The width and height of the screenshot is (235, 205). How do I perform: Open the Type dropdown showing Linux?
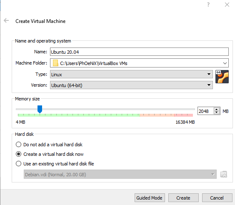tap(131, 74)
